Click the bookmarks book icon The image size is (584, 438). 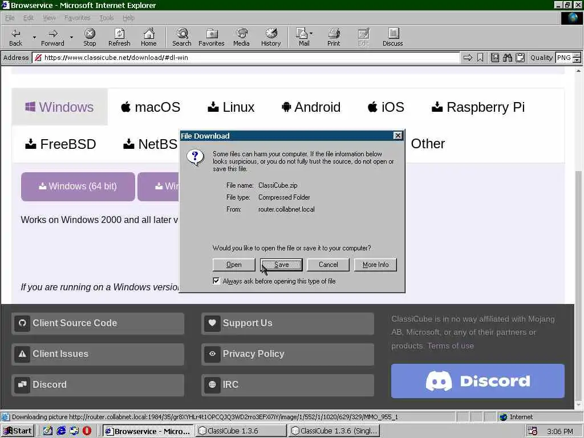tap(494, 58)
